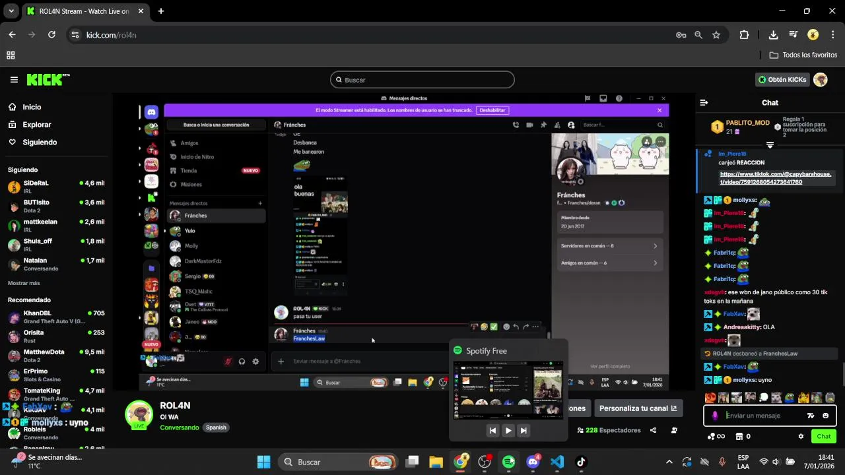The image size is (845, 475).
Task: Click the Windows Start button
Action: pyautogui.click(x=263, y=462)
